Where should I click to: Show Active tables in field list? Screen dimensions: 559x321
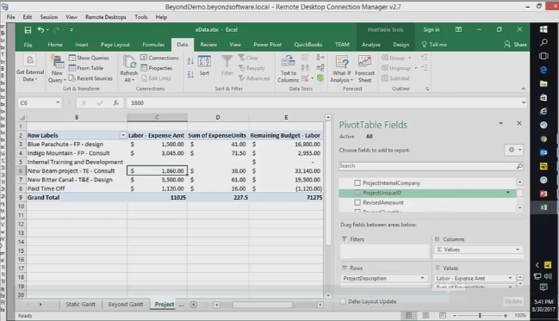[x=347, y=137]
